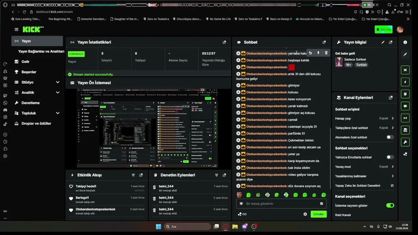Pop out the Etkinlik Akışı panel
Viewport: 418px width, 235px height.
[x=141, y=175]
